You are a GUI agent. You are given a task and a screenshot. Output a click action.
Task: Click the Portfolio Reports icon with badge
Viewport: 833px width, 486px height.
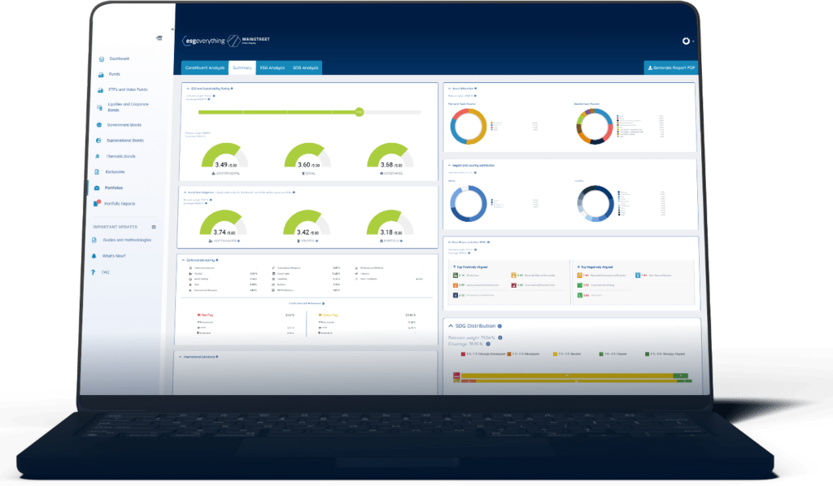pos(98,203)
